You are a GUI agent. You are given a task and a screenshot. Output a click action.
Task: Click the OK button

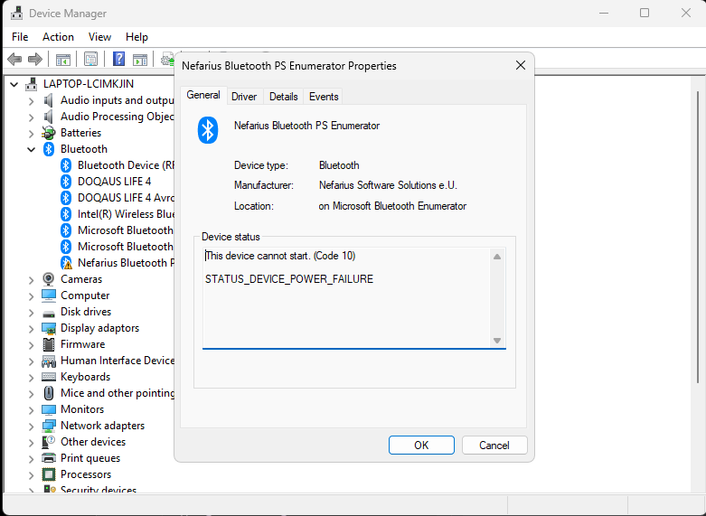(x=421, y=446)
